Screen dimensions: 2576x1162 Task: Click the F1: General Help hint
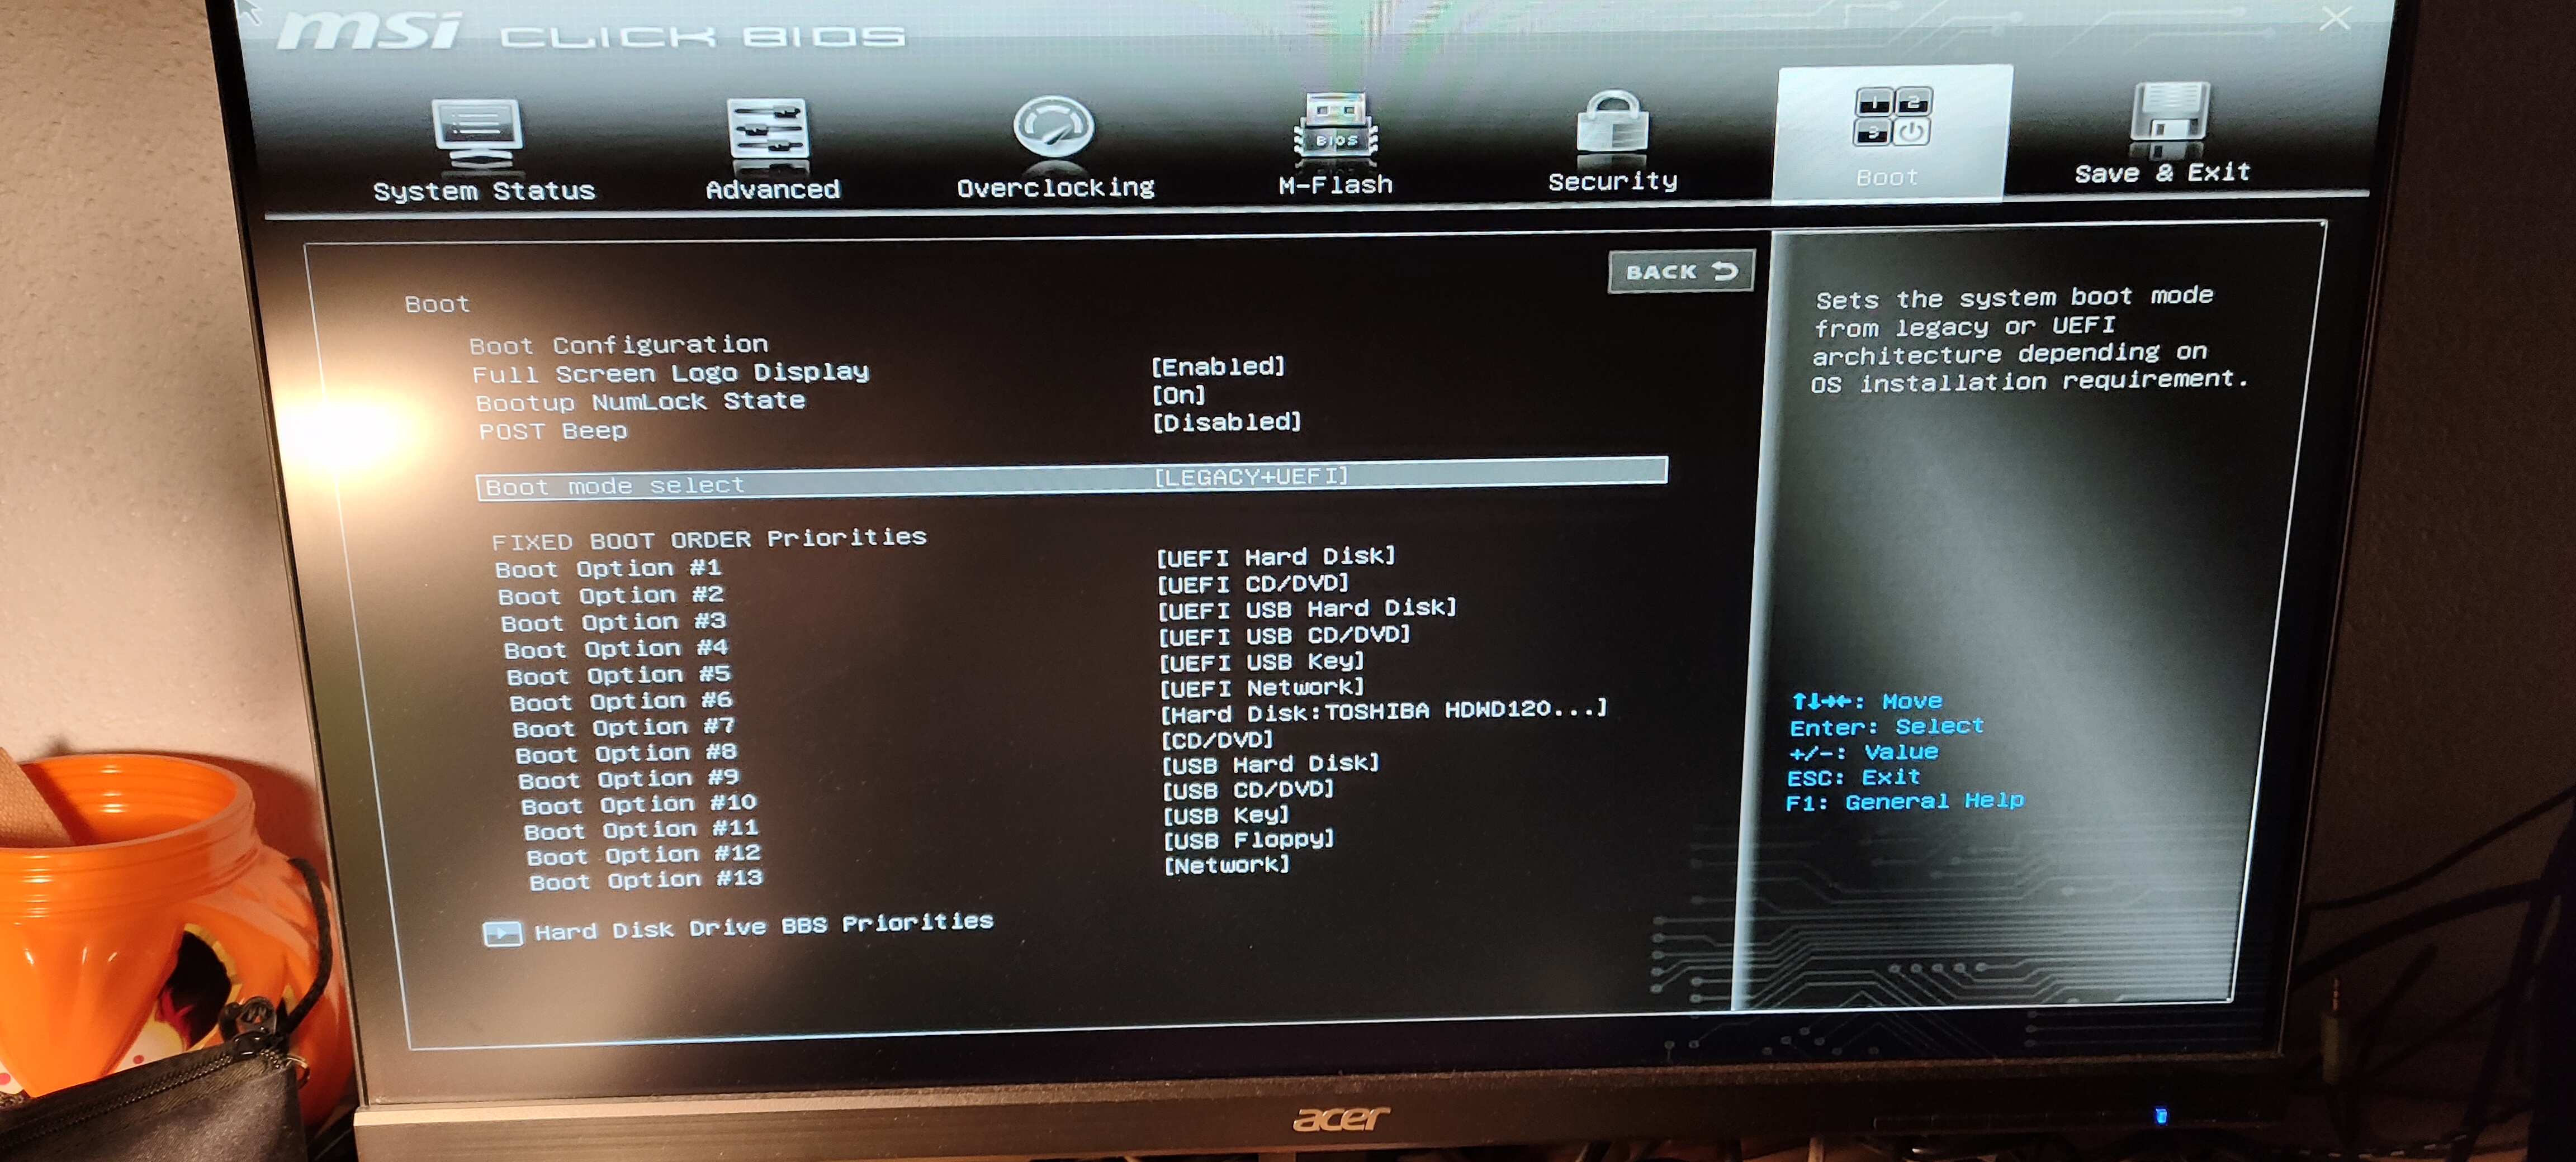[x=1905, y=801]
